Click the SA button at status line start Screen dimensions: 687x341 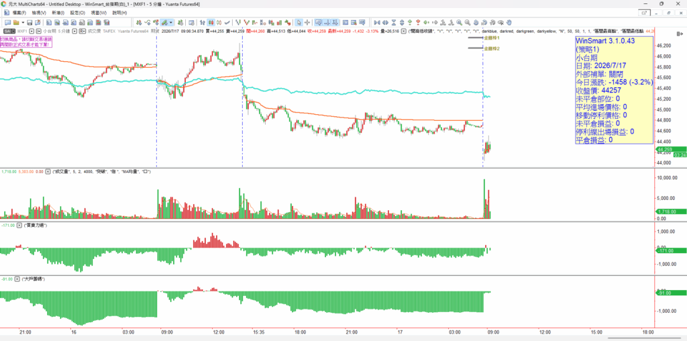pos(9,31)
